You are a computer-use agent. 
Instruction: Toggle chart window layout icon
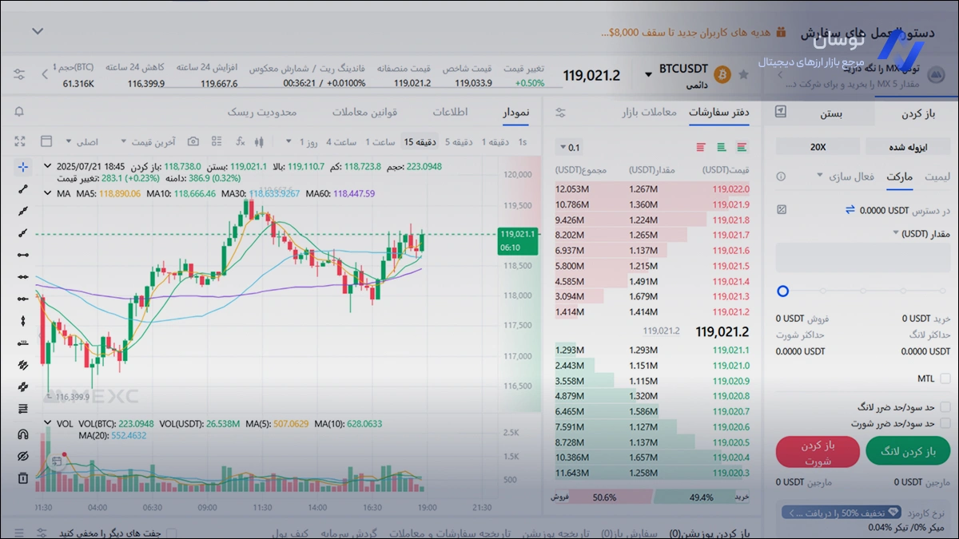click(x=46, y=141)
